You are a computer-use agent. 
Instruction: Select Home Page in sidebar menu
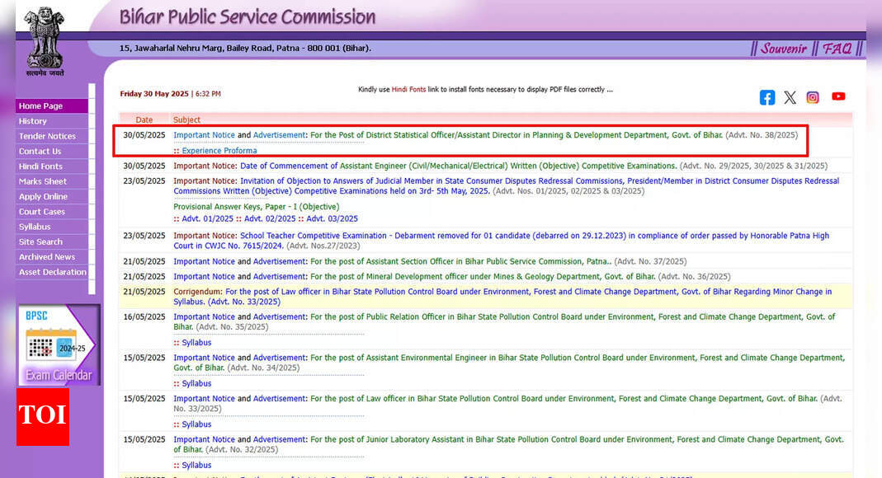point(41,106)
